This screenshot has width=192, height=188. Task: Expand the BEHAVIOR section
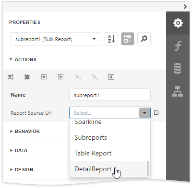(x=11, y=131)
